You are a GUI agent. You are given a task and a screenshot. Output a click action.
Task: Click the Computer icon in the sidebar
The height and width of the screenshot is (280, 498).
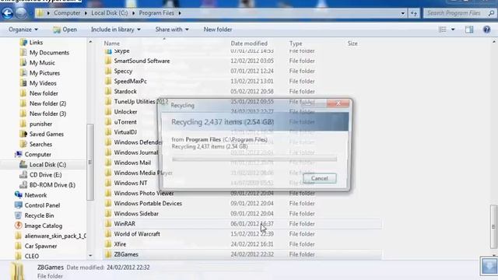19,154
